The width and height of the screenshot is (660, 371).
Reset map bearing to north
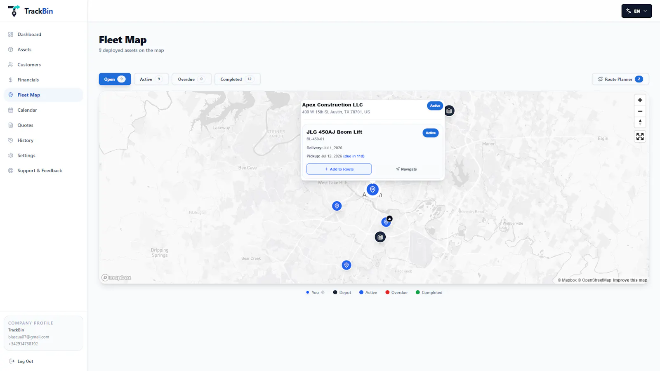[640, 122]
